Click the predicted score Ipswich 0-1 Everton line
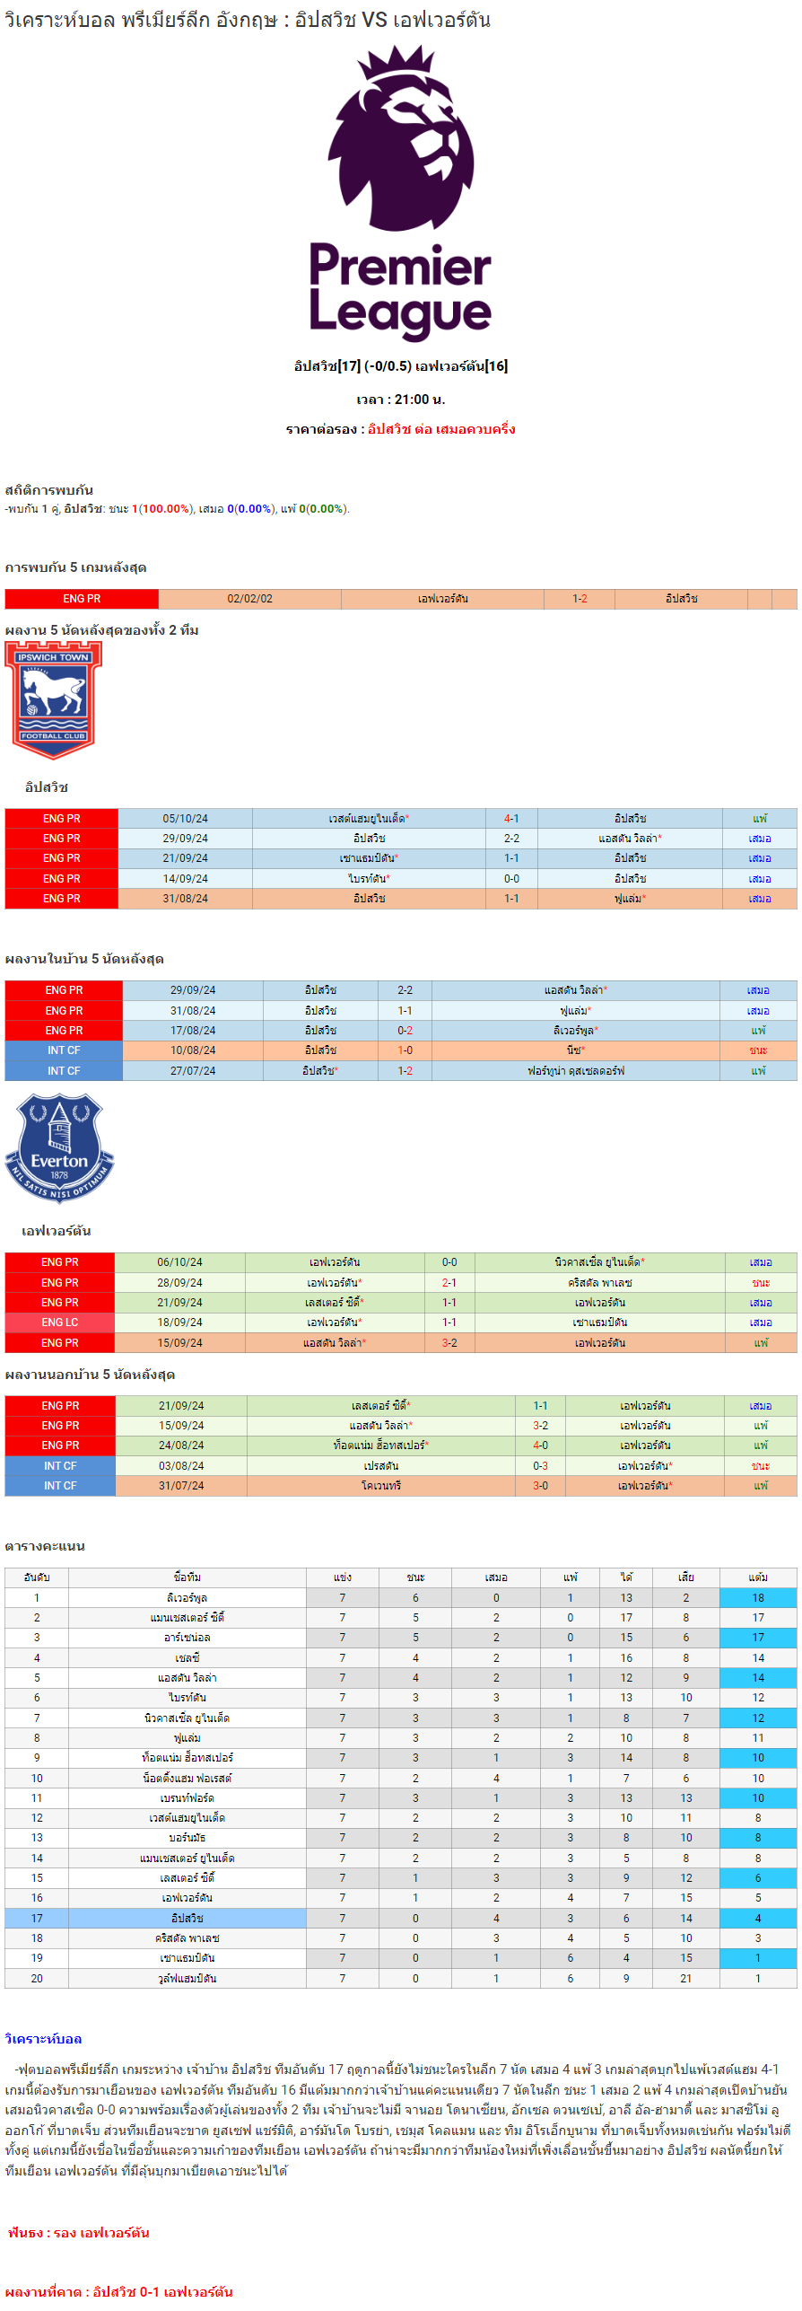The width and height of the screenshot is (802, 2311). tap(118, 2291)
